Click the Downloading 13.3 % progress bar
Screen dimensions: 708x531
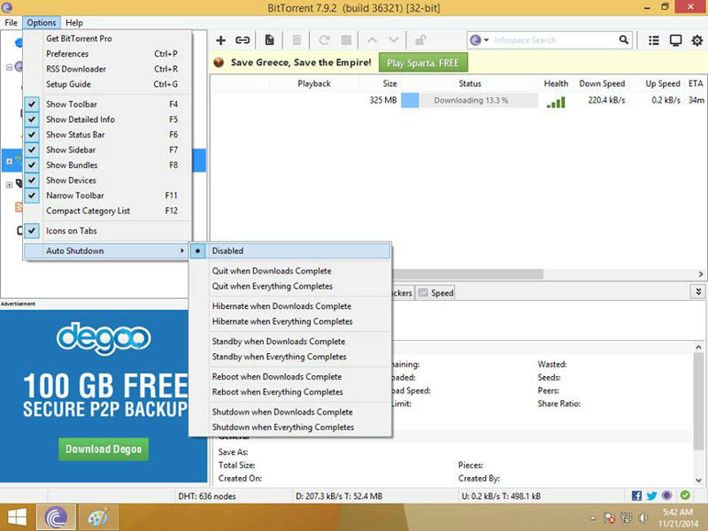[x=470, y=100]
